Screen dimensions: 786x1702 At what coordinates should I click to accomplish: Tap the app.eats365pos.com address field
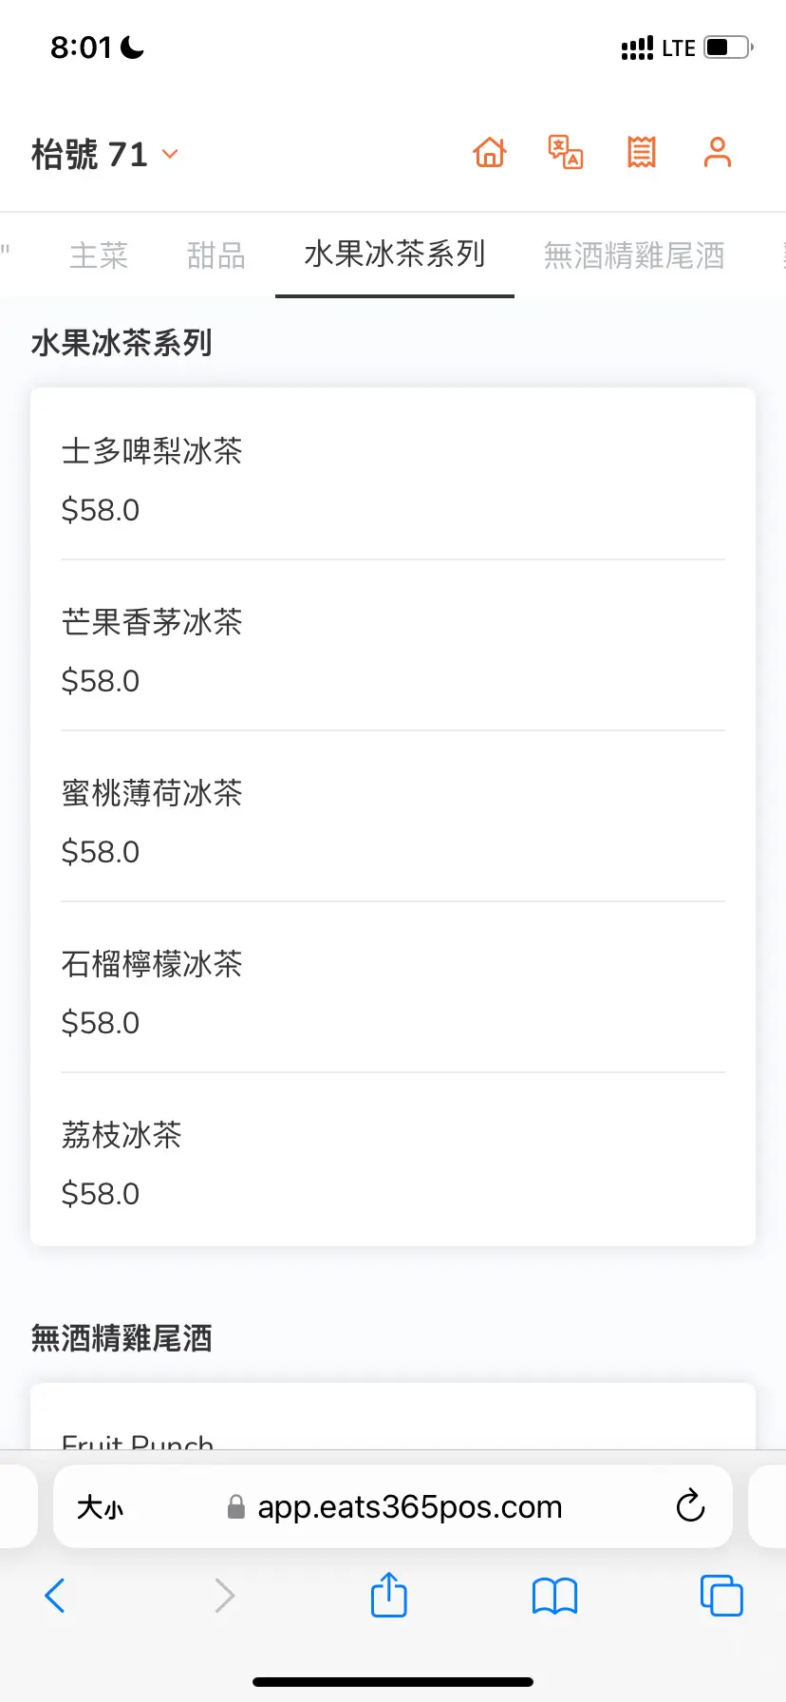pos(408,1507)
